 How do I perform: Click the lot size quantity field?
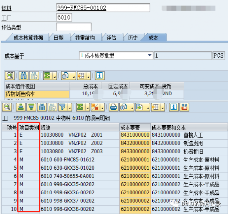(x=183, y=55)
